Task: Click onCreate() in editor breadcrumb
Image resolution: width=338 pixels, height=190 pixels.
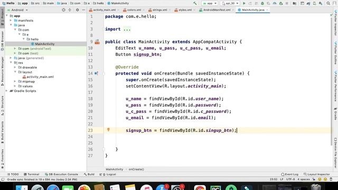Action: [x=136, y=169]
